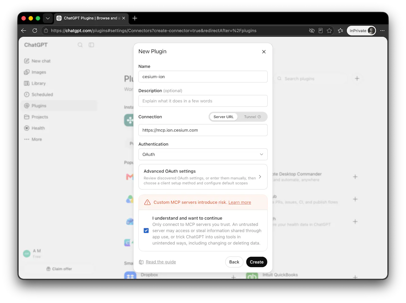
Task: Open Health in the sidebar
Action: [59, 128]
